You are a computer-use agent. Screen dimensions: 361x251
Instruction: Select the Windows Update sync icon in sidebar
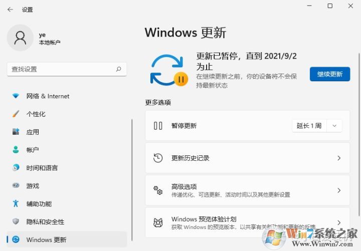(16, 239)
